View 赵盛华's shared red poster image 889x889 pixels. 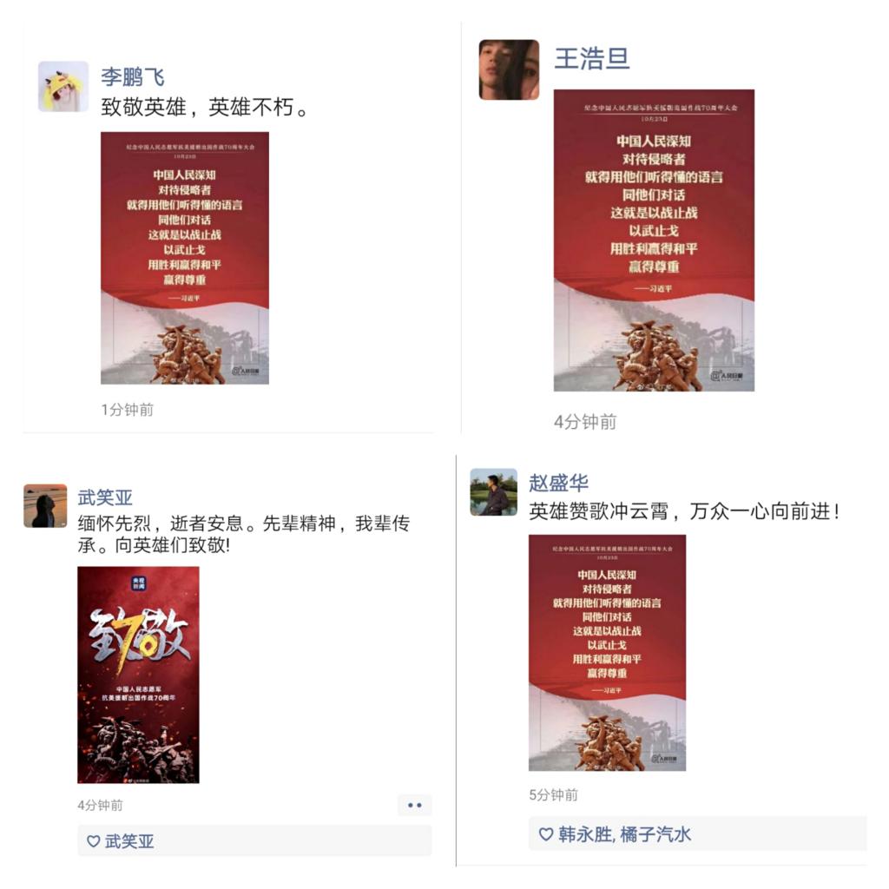(x=607, y=653)
